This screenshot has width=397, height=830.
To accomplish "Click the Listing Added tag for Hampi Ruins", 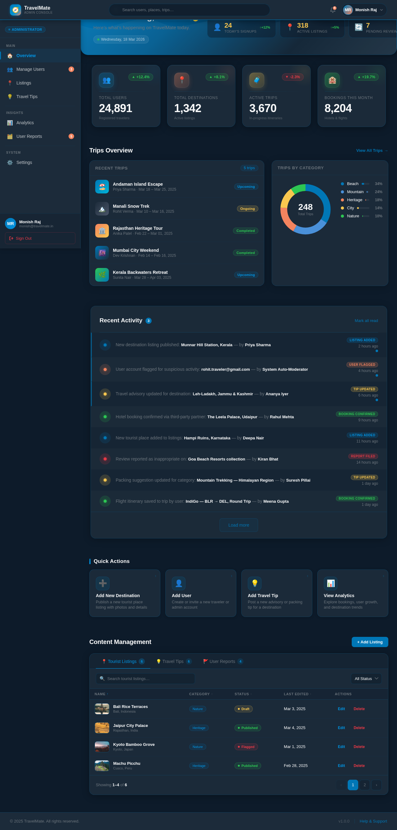I will click(362, 435).
